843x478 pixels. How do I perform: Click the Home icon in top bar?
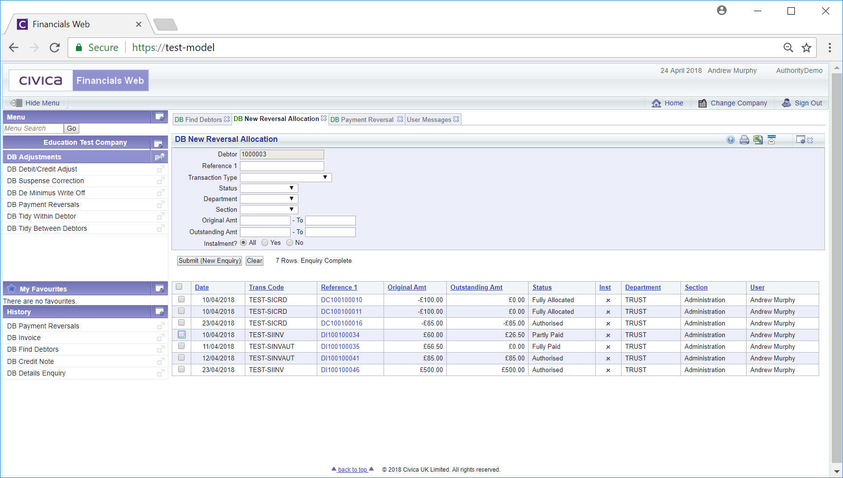click(x=657, y=103)
